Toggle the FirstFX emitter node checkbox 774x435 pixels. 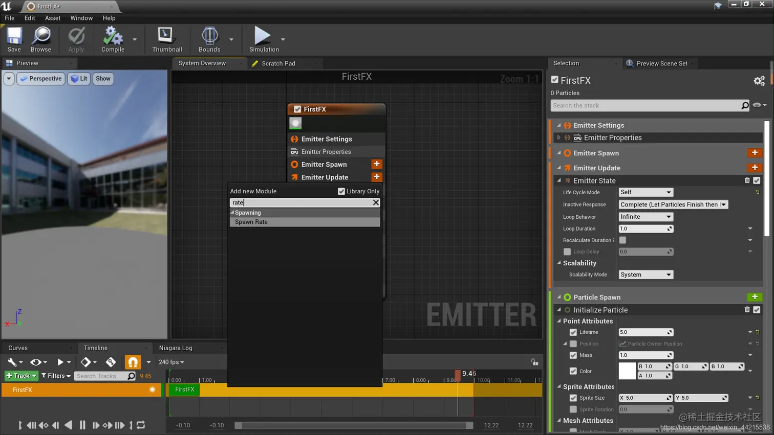pos(297,109)
